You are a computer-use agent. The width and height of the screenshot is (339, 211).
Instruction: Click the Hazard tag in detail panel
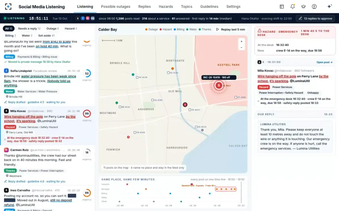point(264,87)
